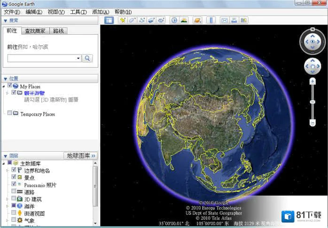Click view in Google Maps icon

tap(243, 20)
